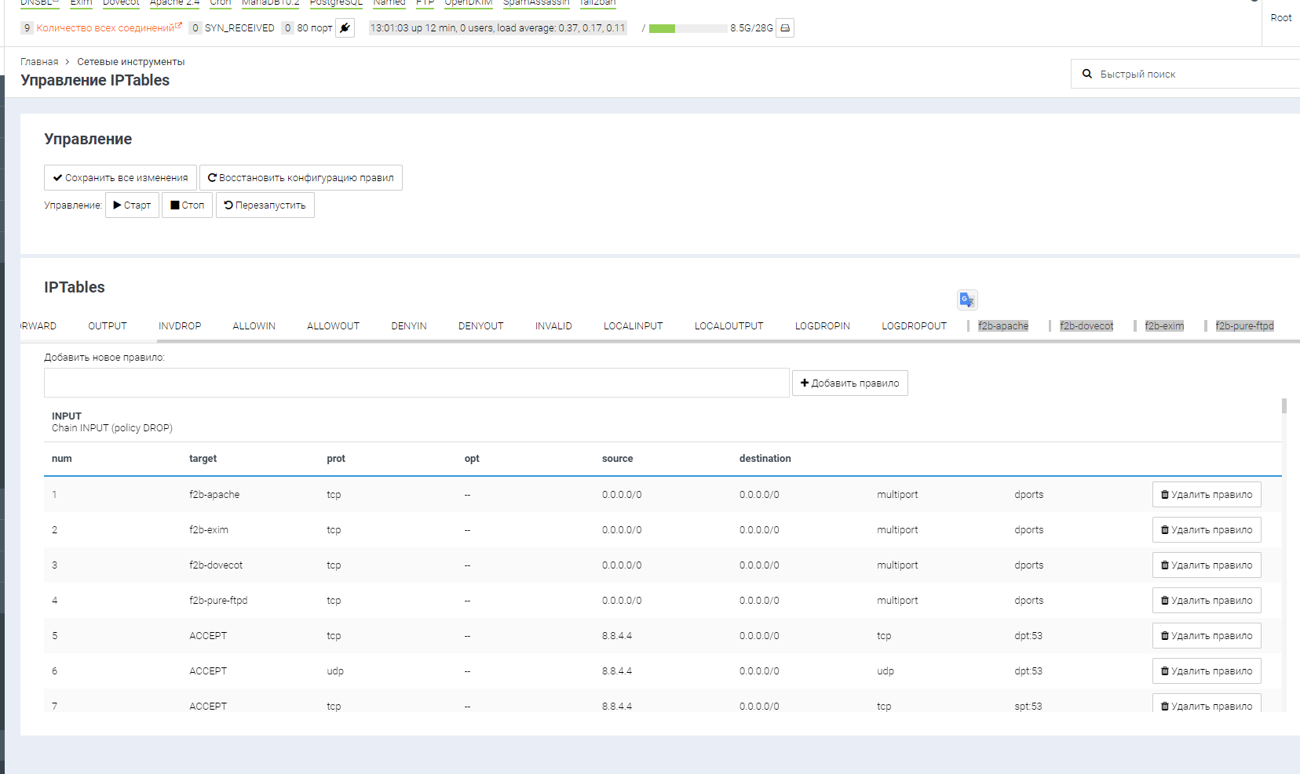This screenshot has width=1300, height=774.
Task: Click the Google Translate icon above tabs
Action: pos(966,300)
